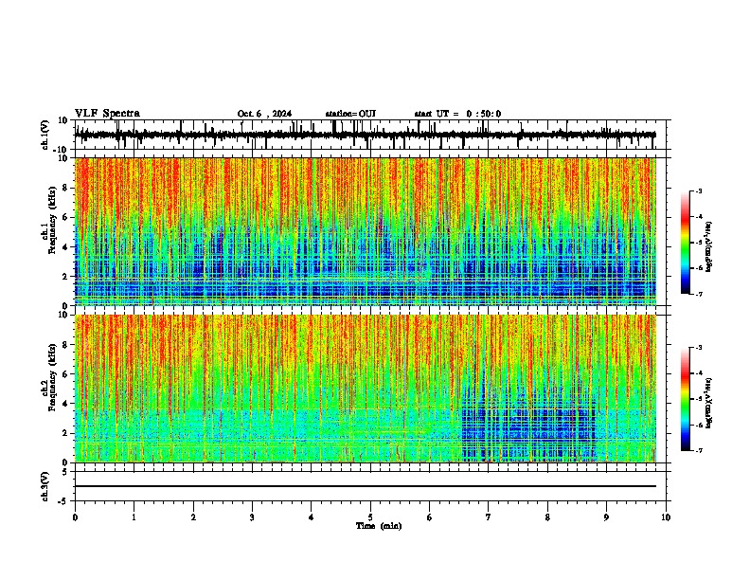
Task: Click the "8" kHz tick on ch.1 spectrogram
Action: [x=66, y=188]
